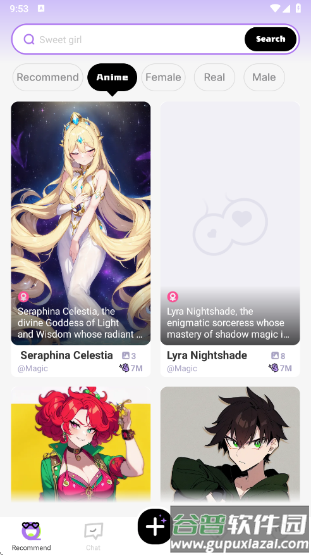Click image count icon beside Seraphina Celestia

click(x=126, y=355)
